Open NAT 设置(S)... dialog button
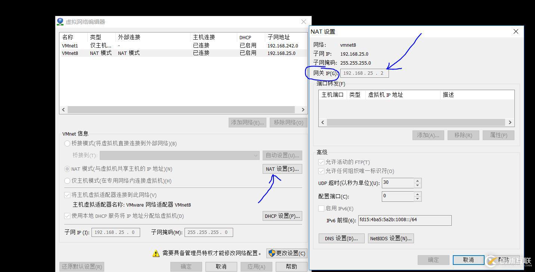 282,169
